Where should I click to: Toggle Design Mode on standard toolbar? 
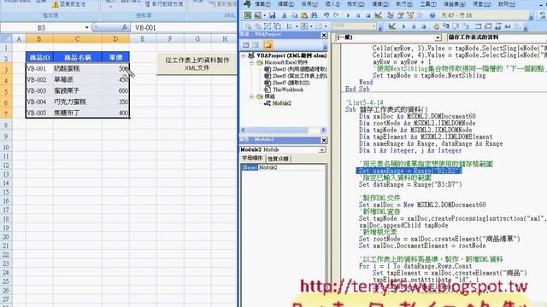pyautogui.click(x=378, y=15)
